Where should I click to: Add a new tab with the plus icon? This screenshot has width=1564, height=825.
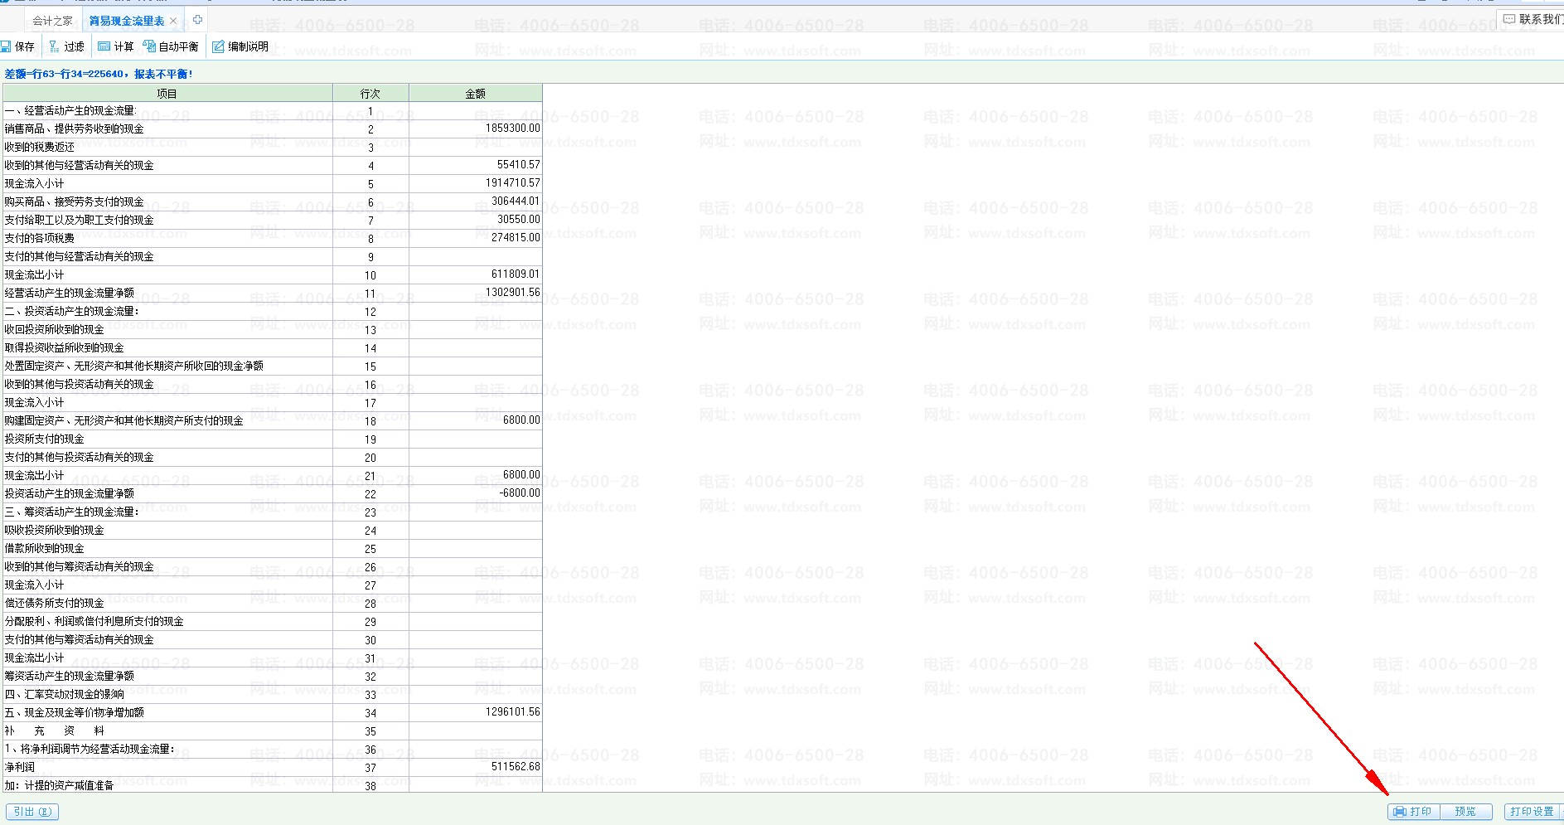point(197,20)
